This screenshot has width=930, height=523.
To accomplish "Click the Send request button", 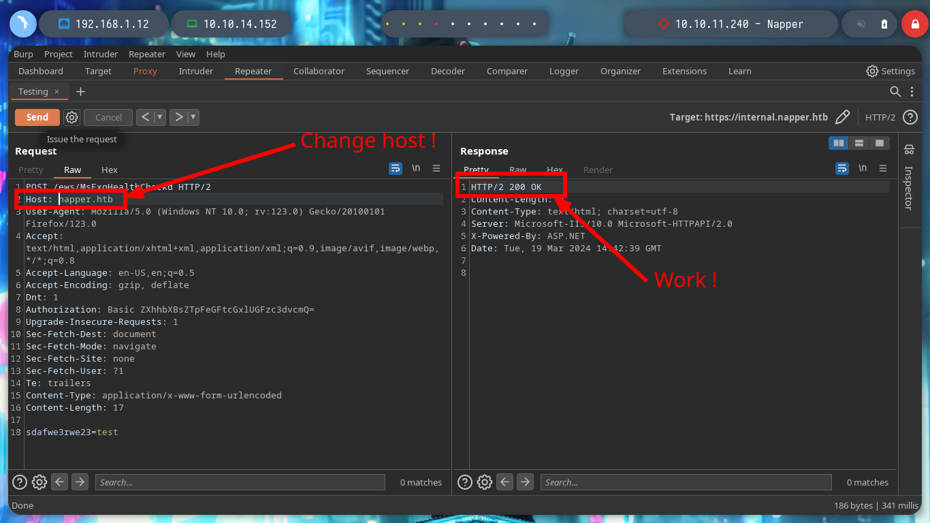I will [x=37, y=117].
